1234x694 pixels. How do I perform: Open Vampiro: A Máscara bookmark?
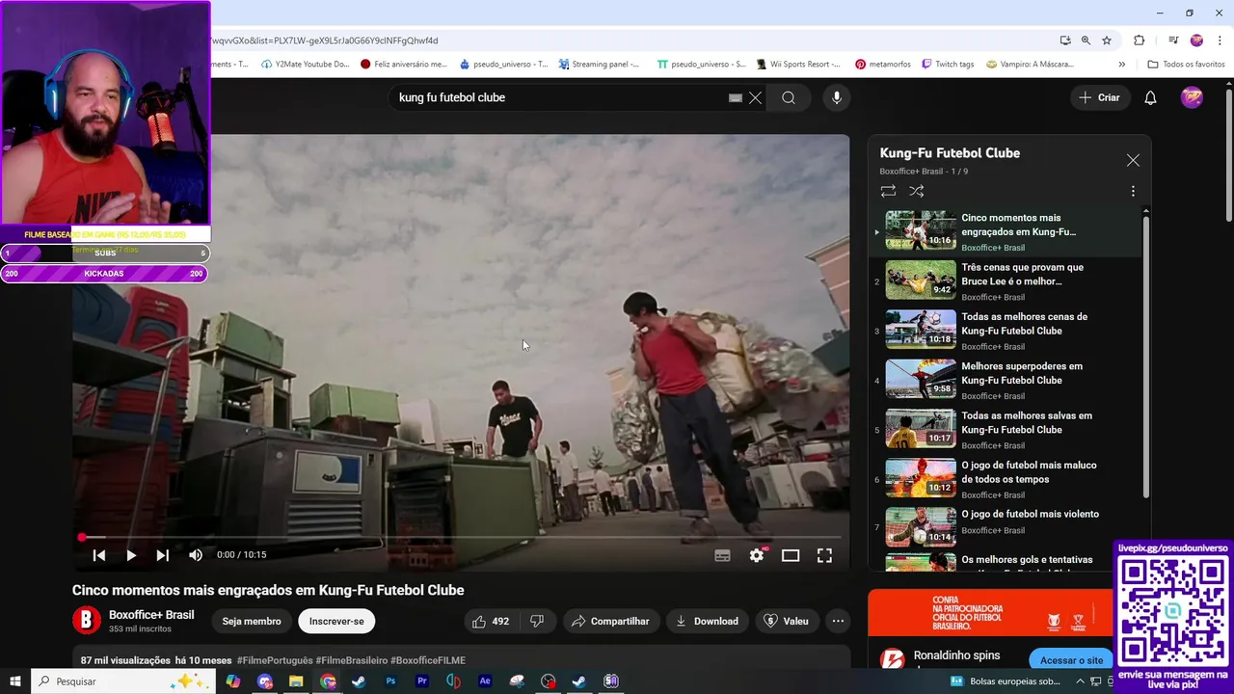[1030, 65]
